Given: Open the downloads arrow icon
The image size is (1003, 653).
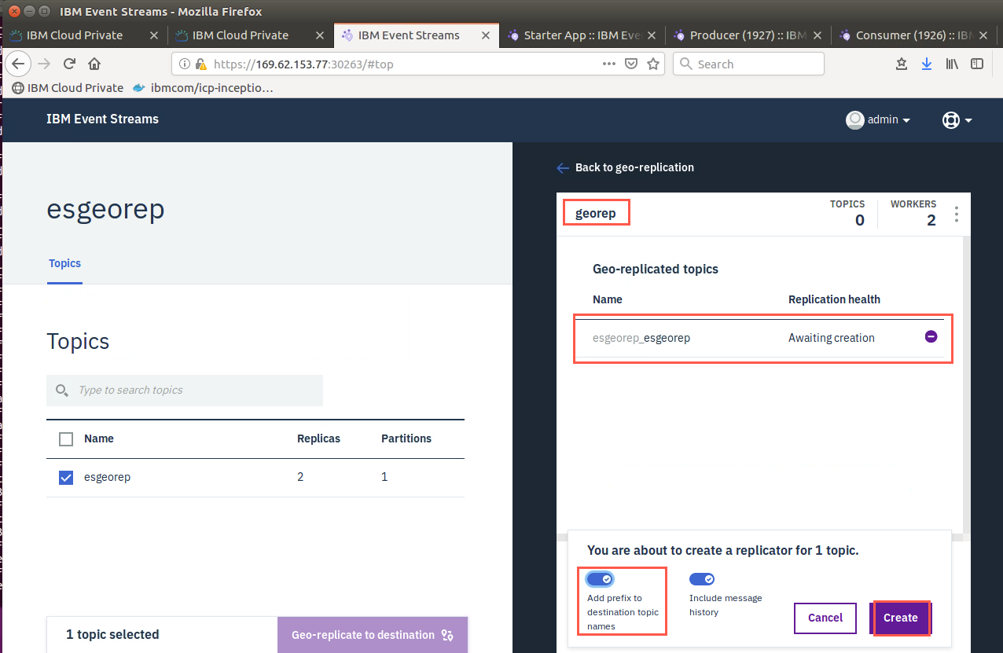Looking at the screenshot, I should 927,64.
